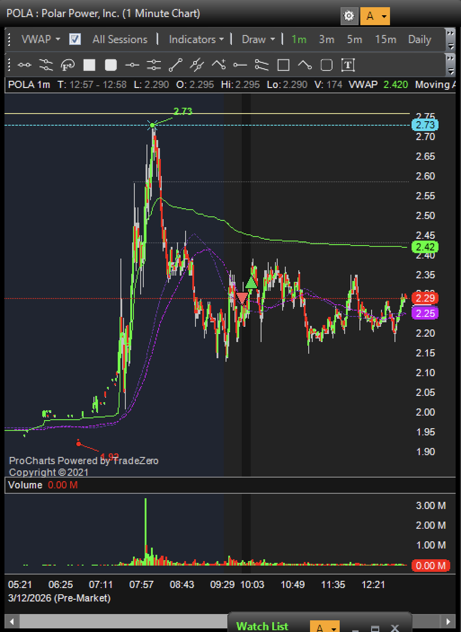Click the green 2.42 VWAP price label
The height and width of the screenshot is (632, 461).
pyautogui.click(x=425, y=247)
